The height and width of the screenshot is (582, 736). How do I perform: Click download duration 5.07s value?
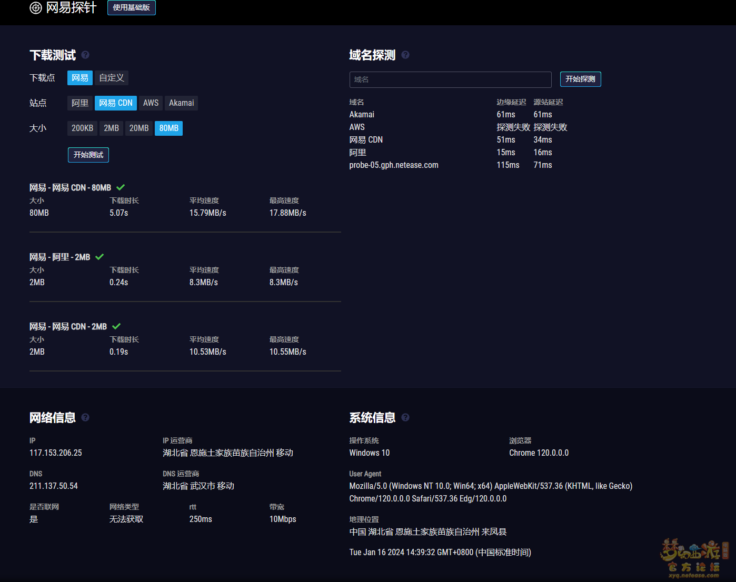(x=119, y=213)
